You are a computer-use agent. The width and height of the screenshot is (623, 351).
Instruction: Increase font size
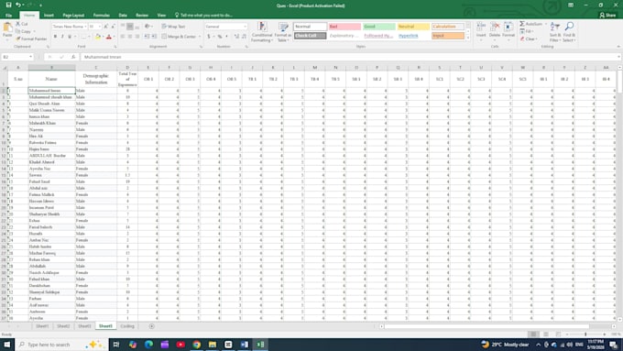pos(106,27)
